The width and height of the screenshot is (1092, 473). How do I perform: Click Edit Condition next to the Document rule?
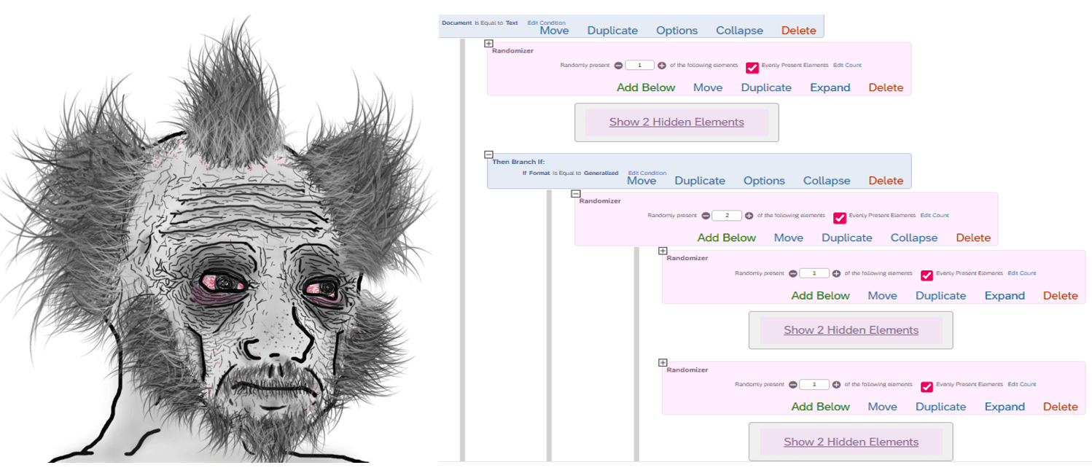546,23
